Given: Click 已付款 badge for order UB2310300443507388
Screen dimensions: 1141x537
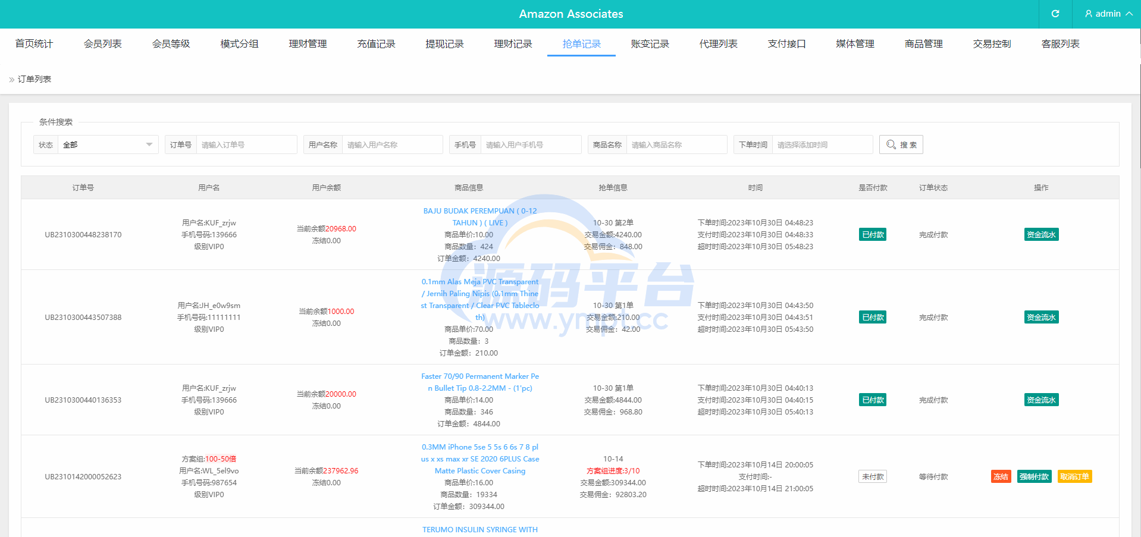Looking at the screenshot, I should pyautogui.click(x=873, y=317).
